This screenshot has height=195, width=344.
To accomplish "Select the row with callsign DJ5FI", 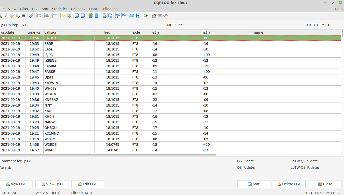I will point(170,77).
